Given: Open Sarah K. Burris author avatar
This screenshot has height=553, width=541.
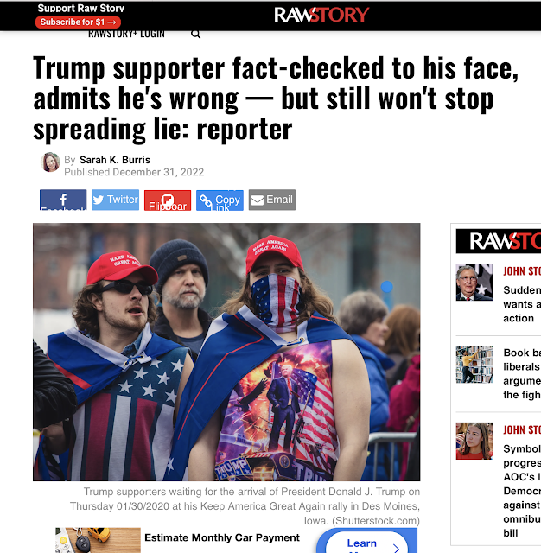Looking at the screenshot, I should [50, 162].
